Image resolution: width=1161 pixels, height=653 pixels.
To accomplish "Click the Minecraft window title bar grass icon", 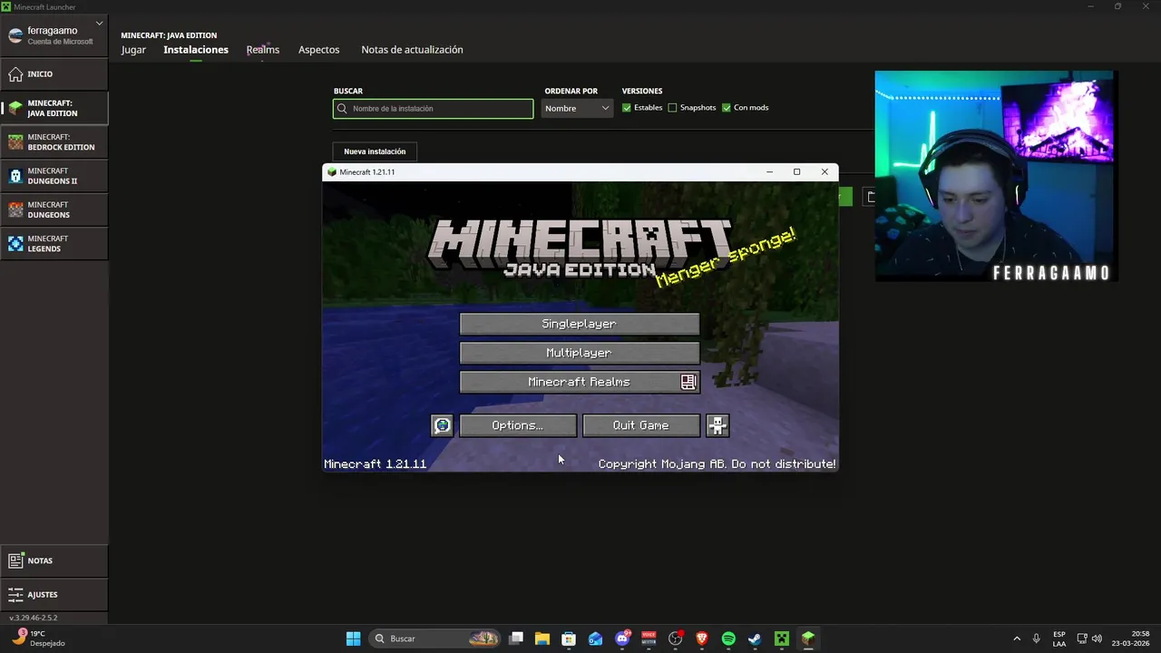I will coord(332,172).
